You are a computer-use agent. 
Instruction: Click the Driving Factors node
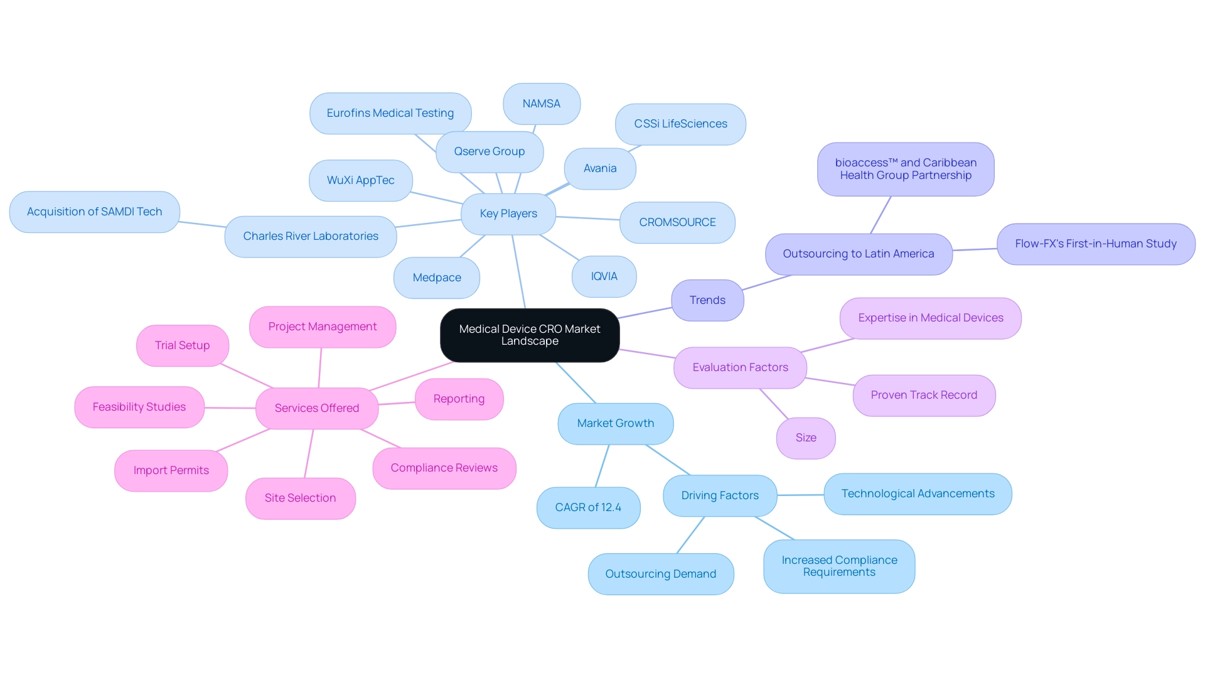point(720,495)
